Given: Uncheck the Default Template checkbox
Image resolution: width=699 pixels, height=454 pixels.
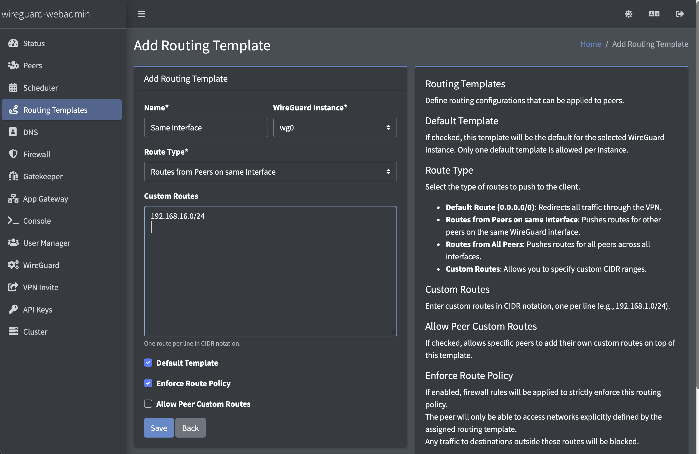Looking at the screenshot, I should point(148,363).
